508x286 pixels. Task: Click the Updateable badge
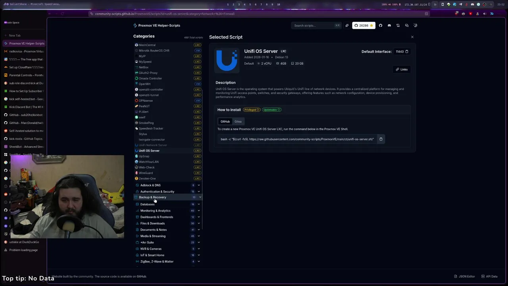coord(271,110)
